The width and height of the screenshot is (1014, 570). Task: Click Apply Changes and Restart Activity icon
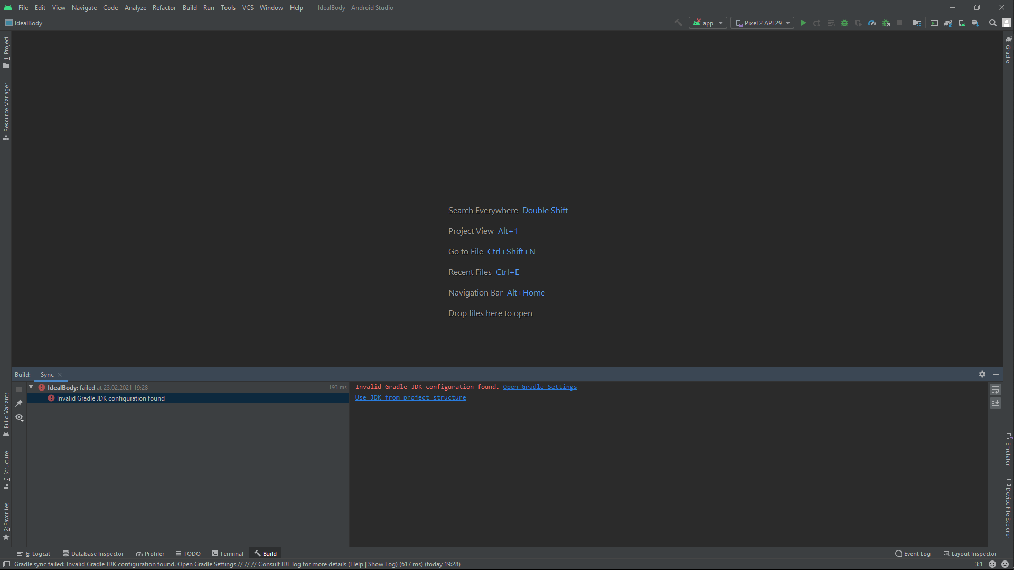(817, 23)
